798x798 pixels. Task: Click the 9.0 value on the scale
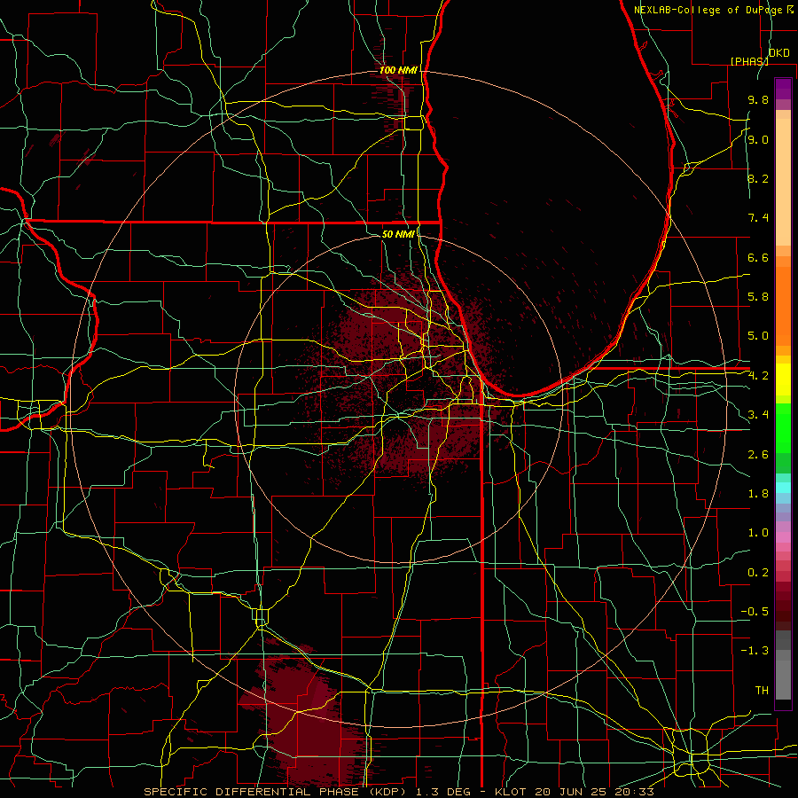758,139
